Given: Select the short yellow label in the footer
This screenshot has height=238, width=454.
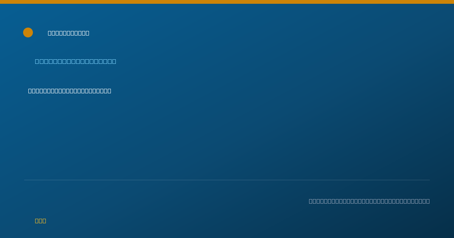Looking at the screenshot, I should pos(40,221).
